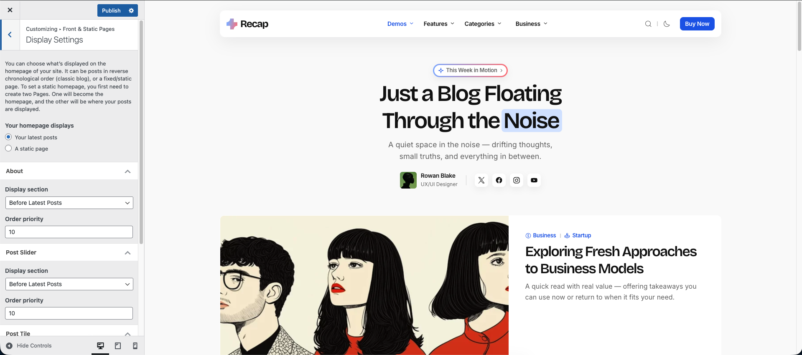Click the Post Slider order priority field

(x=69, y=313)
